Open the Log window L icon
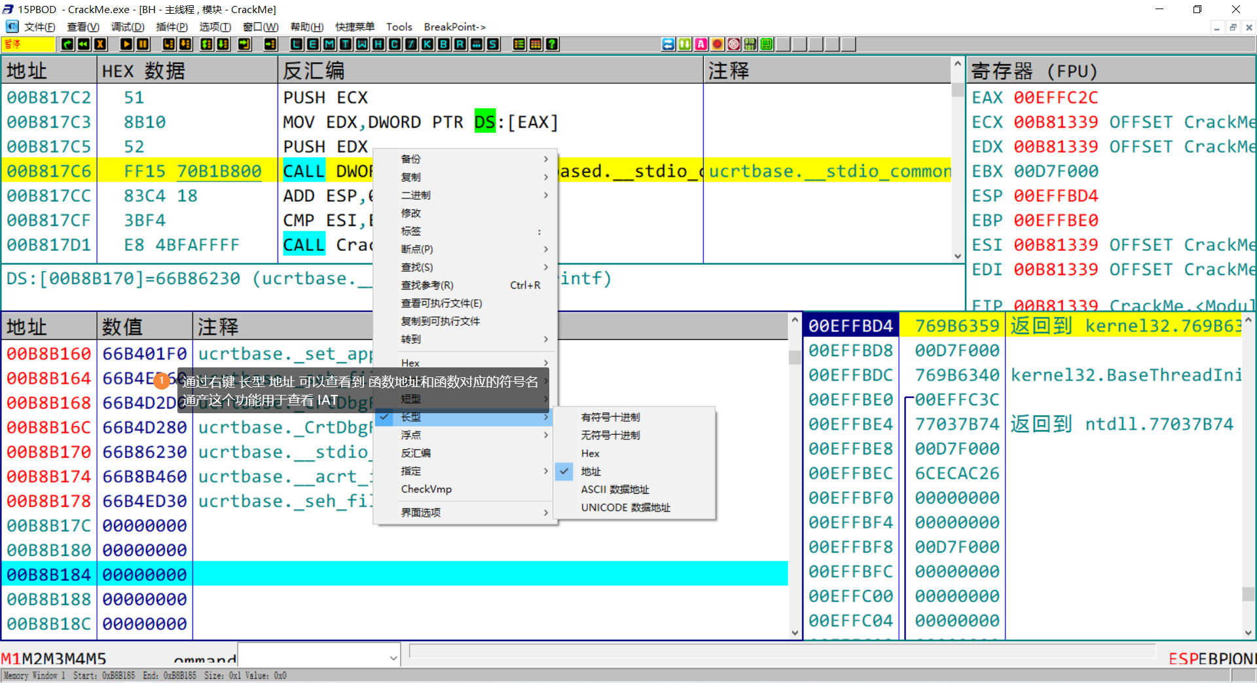Viewport: 1257px width, 683px height. [297, 45]
